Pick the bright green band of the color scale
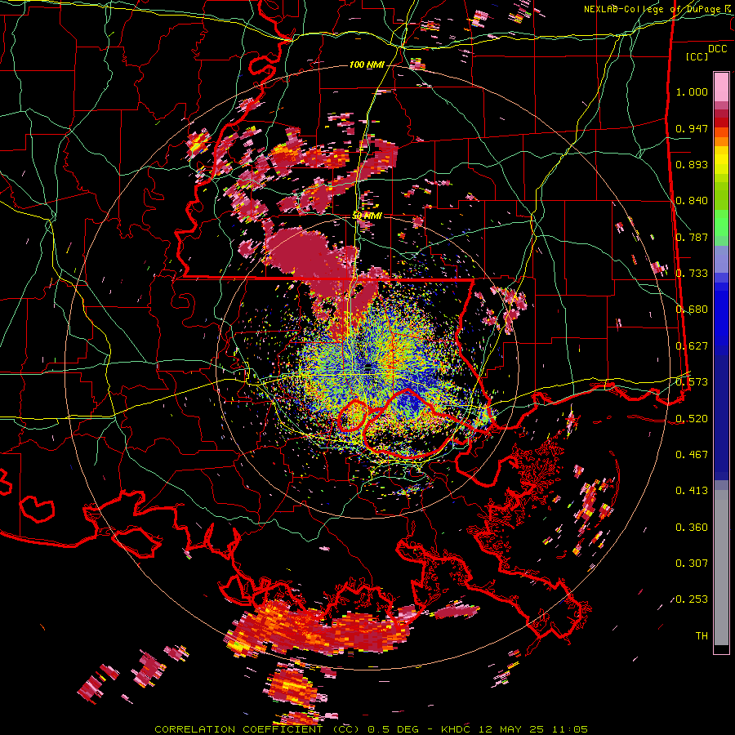735x735 pixels. 721,223
